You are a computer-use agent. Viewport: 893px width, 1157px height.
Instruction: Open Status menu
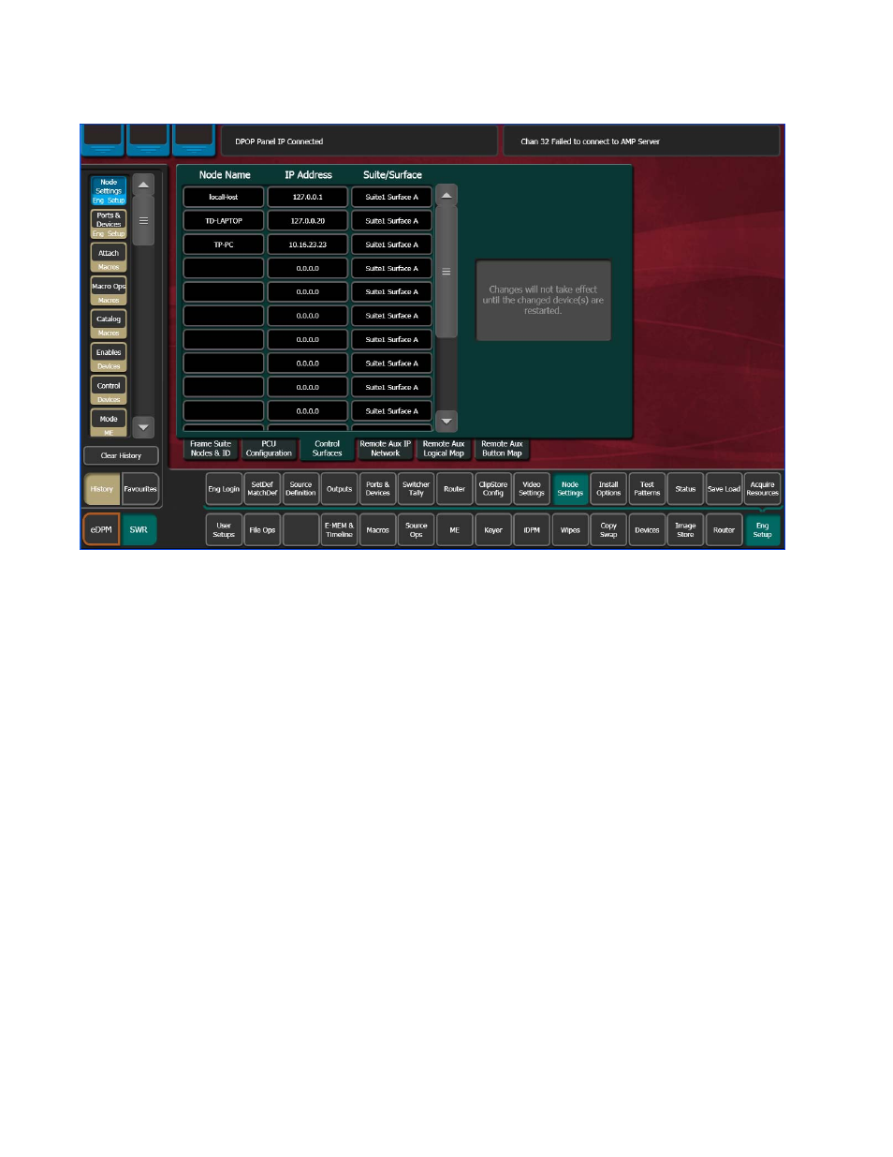click(x=685, y=489)
